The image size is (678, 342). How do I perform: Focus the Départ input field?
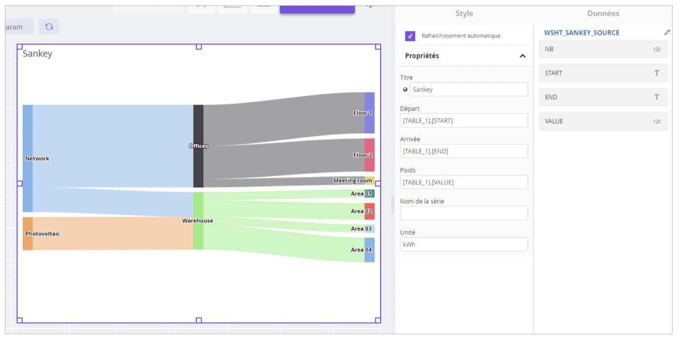pos(464,120)
